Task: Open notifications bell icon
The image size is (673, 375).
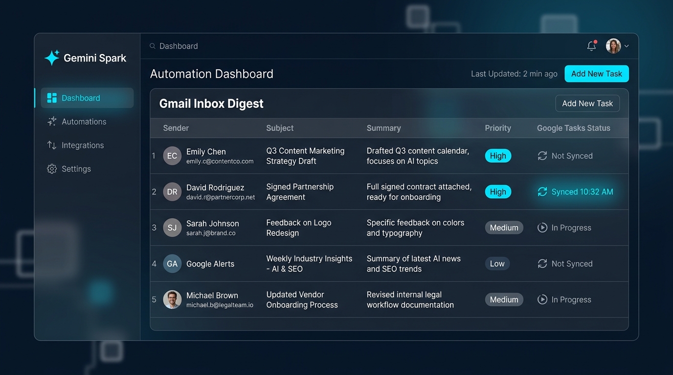Action: pos(592,46)
